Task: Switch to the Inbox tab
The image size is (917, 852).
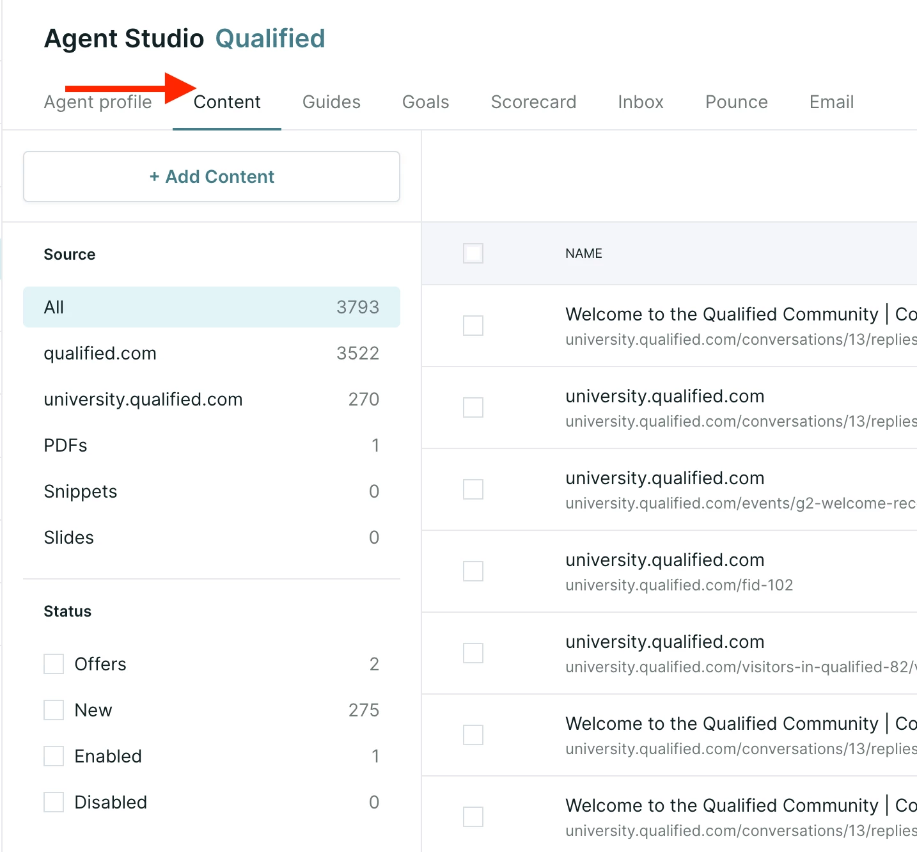Action: (x=641, y=102)
